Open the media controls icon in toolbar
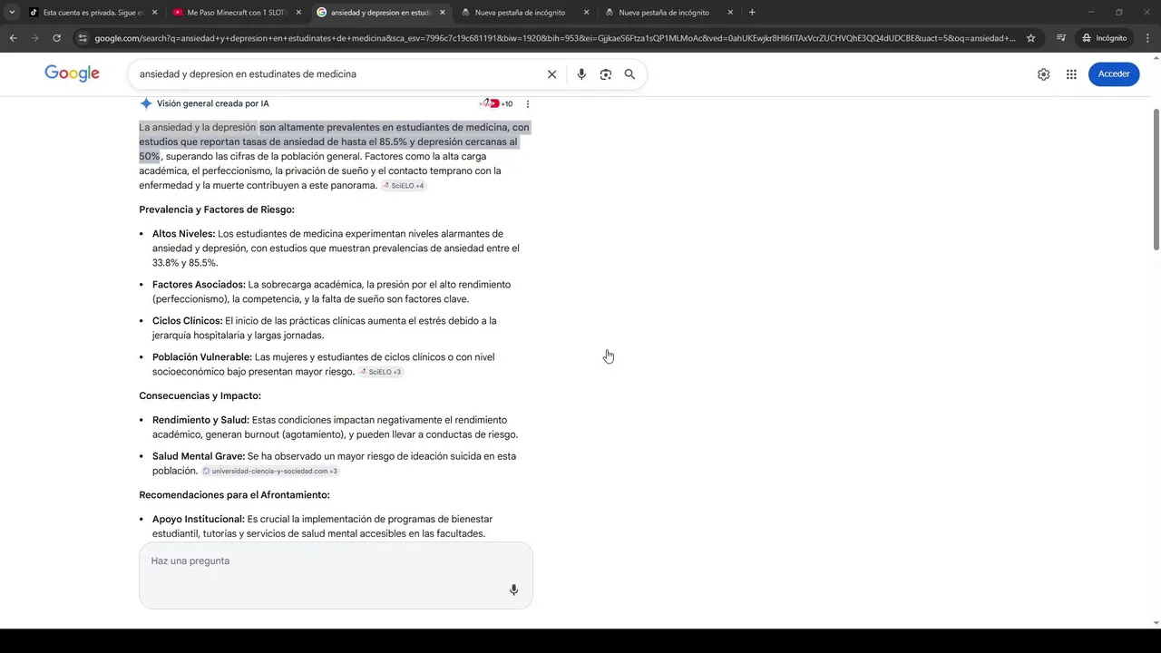1161x653 pixels. tap(1060, 38)
